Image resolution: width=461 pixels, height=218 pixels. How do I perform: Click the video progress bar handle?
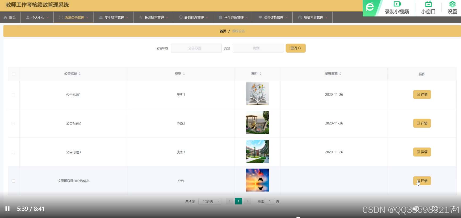(298, 217)
